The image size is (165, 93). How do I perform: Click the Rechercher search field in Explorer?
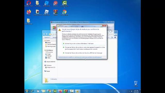point(112,34)
